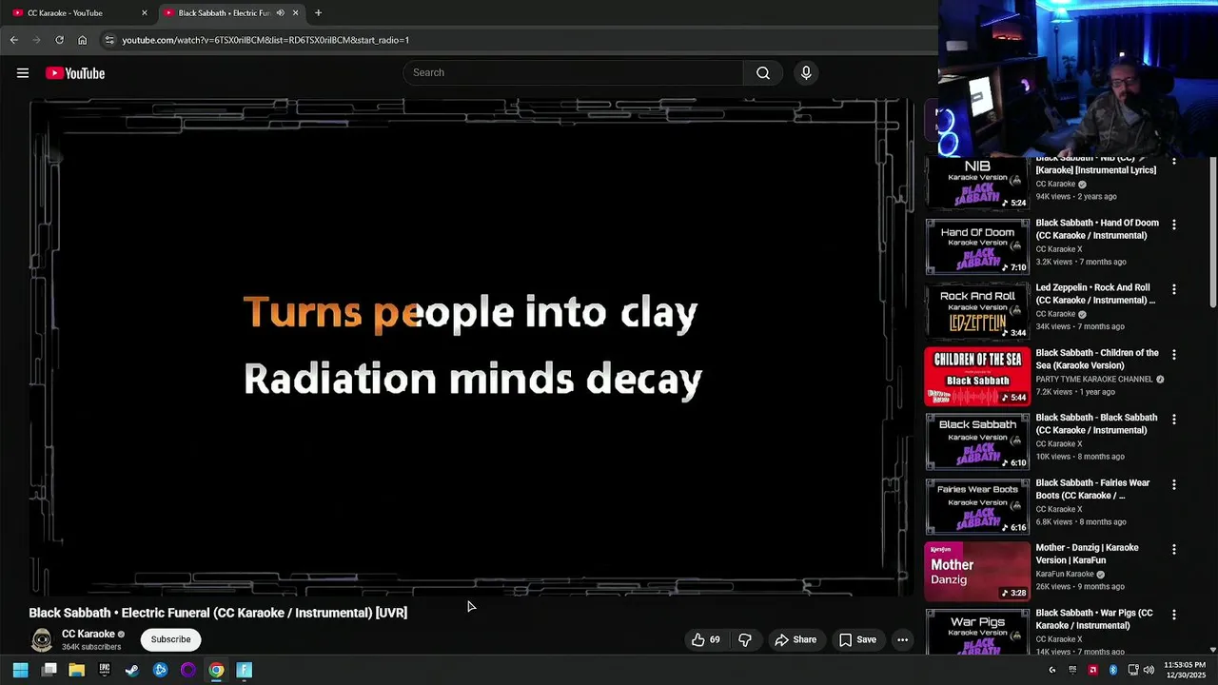Open options menu for Fairies Wear Boots video
The image size is (1218, 685).
(1173, 484)
